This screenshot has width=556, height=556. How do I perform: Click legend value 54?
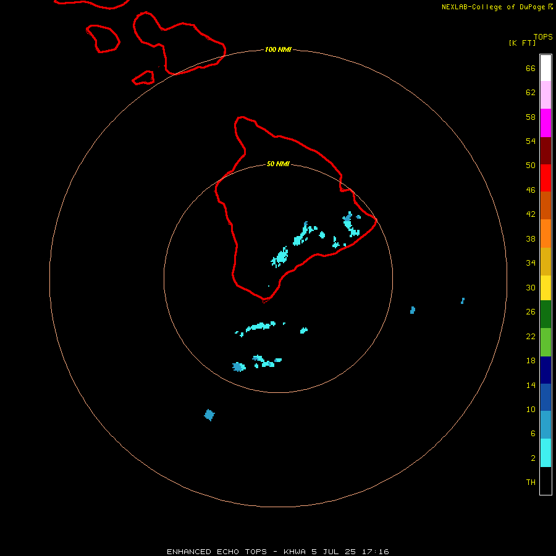531,141
